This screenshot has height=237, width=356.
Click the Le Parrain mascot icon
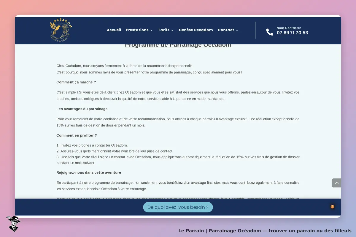point(13,224)
